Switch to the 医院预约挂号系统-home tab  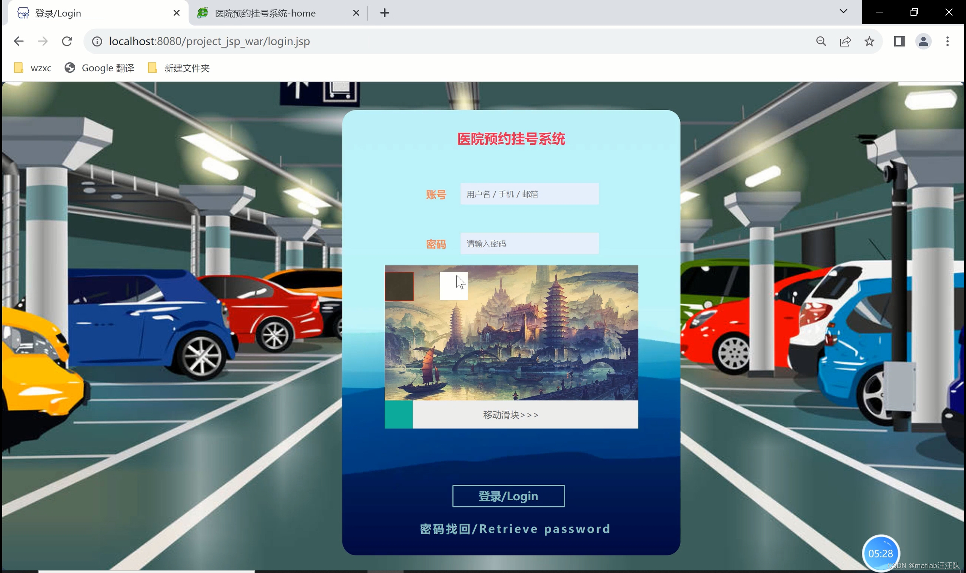pyautogui.click(x=265, y=14)
